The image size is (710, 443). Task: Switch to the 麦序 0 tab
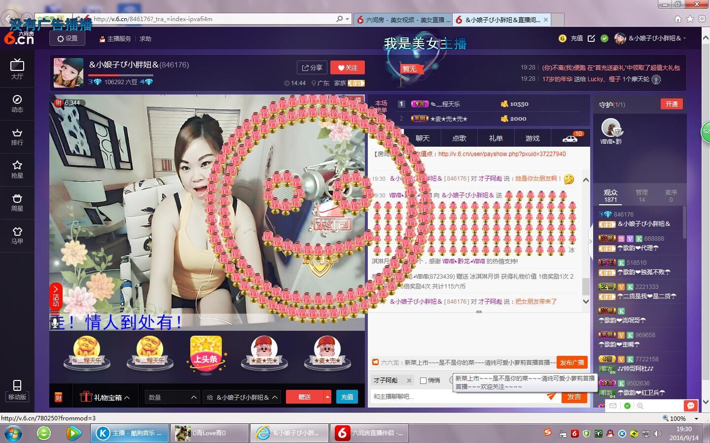tap(671, 195)
